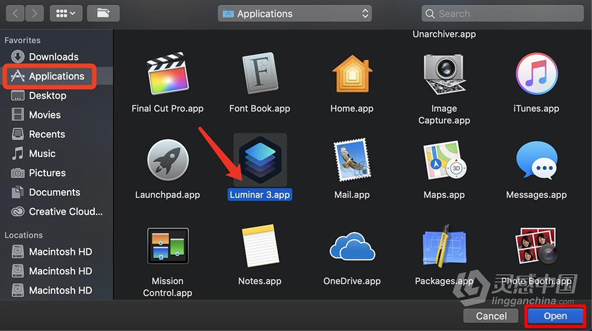
Task: Click the Mail.app name label
Action: (x=352, y=195)
